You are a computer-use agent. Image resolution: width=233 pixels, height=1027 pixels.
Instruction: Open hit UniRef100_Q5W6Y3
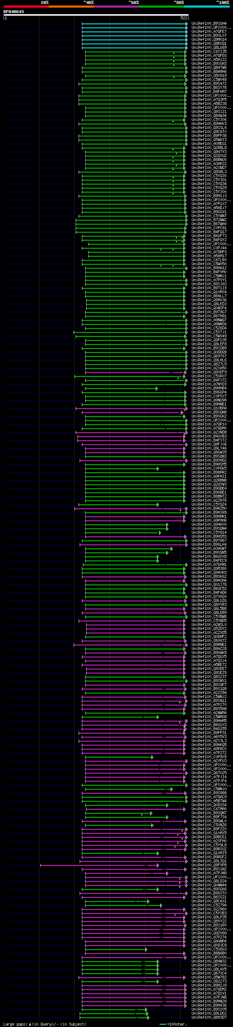click(209, 140)
